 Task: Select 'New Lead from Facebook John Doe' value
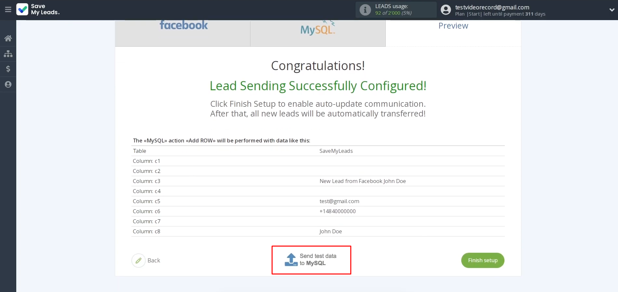pyautogui.click(x=363, y=181)
